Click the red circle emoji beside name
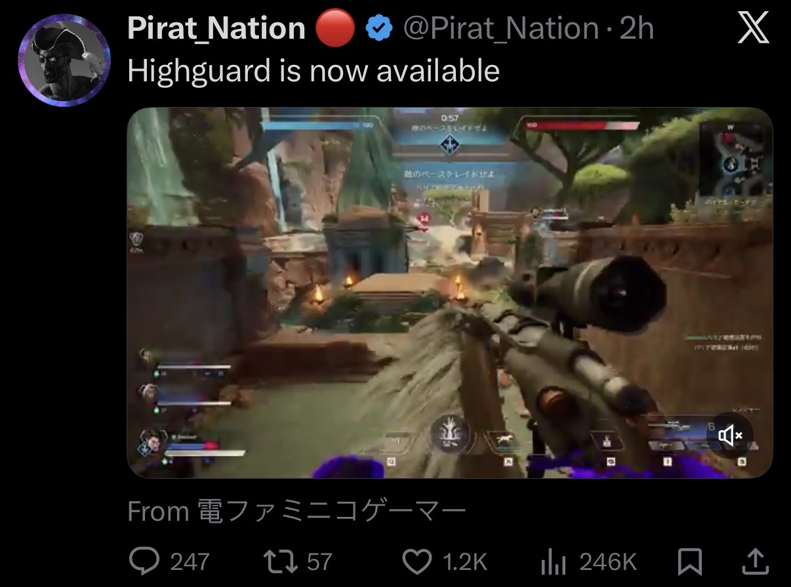Screen dimensions: 791x587 coord(335,28)
